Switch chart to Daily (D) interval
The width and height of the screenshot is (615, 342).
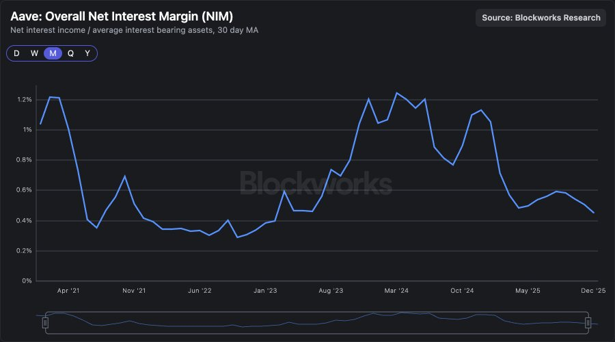point(16,53)
